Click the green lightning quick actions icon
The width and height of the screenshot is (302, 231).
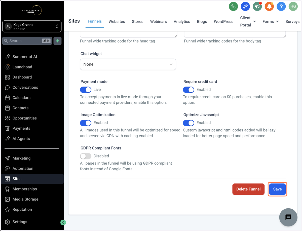point(57,41)
